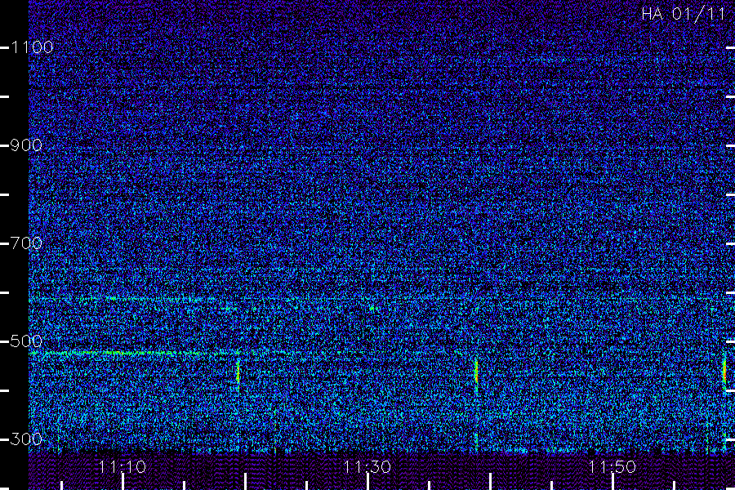Click the 300 frequency axis label

pyautogui.click(x=26, y=439)
